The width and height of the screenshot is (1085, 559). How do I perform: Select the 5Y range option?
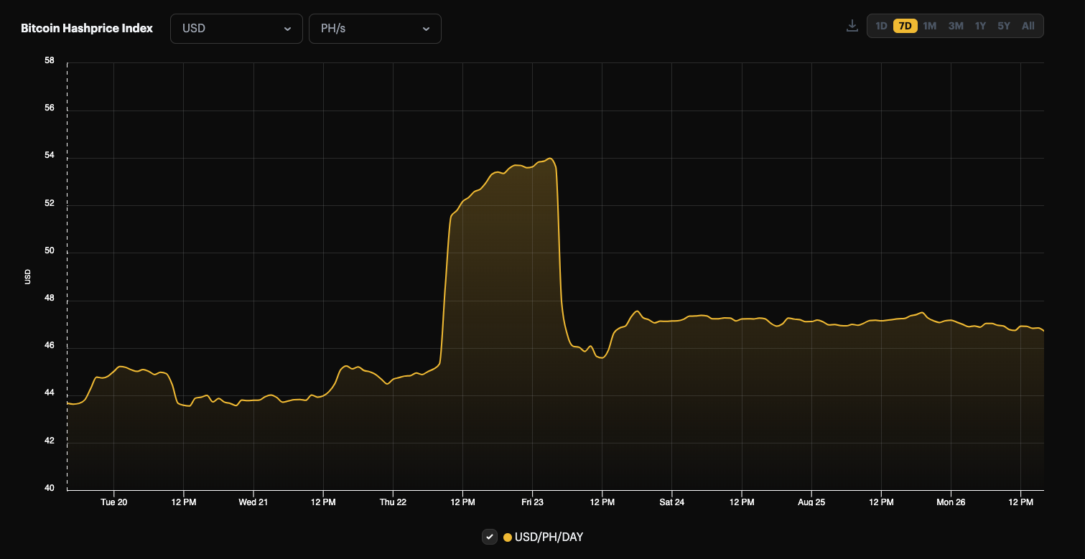tap(1005, 25)
